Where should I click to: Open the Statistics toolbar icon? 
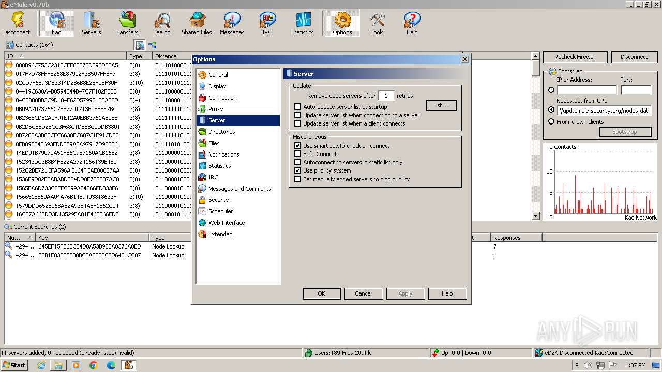pyautogui.click(x=303, y=24)
